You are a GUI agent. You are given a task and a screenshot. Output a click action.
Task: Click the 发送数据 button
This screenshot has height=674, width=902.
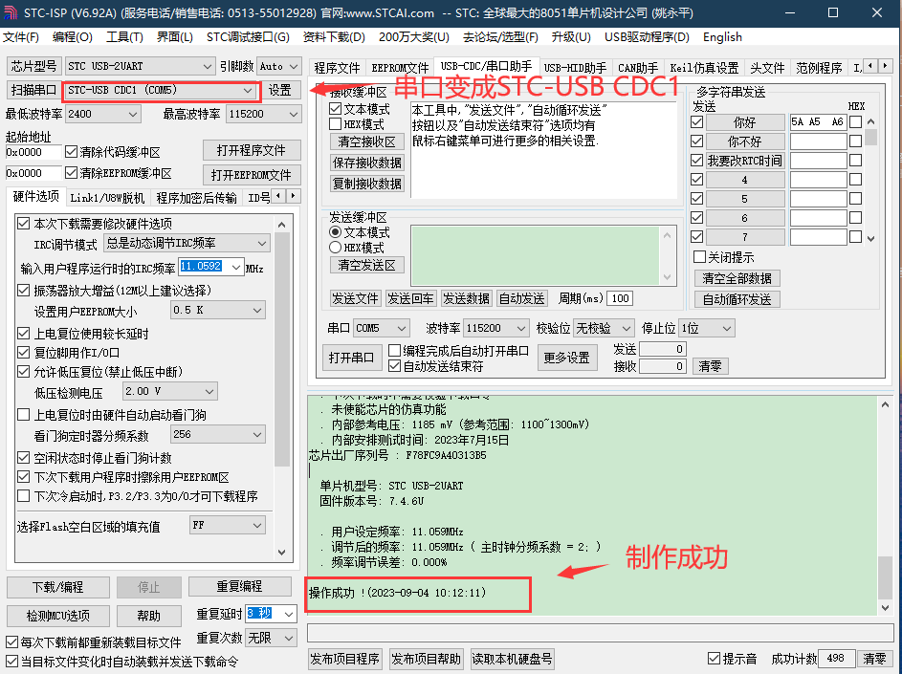466,298
